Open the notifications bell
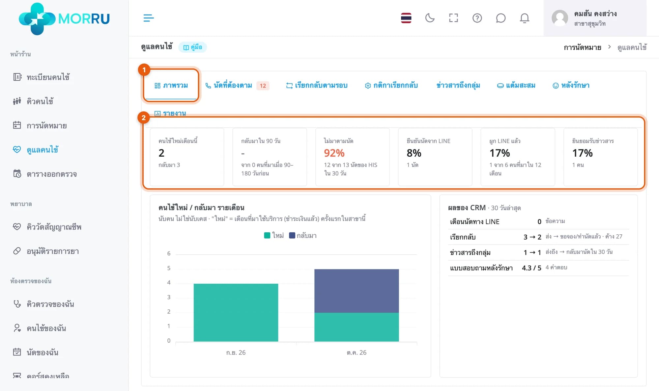 click(524, 18)
